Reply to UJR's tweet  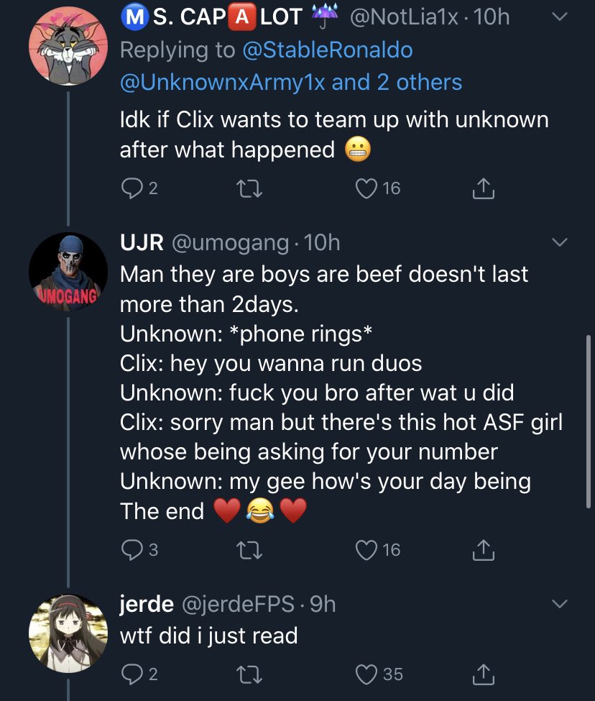pyautogui.click(x=131, y=550)
